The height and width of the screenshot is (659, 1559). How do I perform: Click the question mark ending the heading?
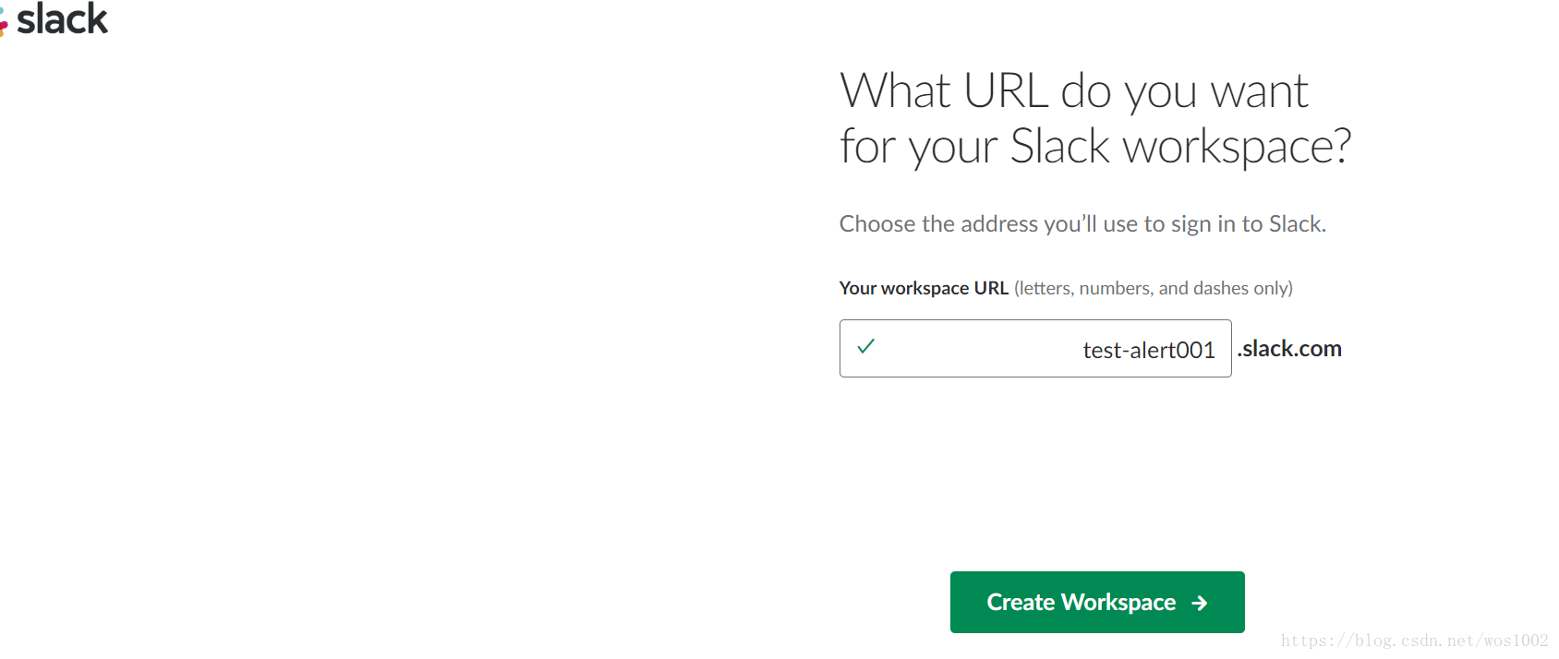pos(1341,146)
